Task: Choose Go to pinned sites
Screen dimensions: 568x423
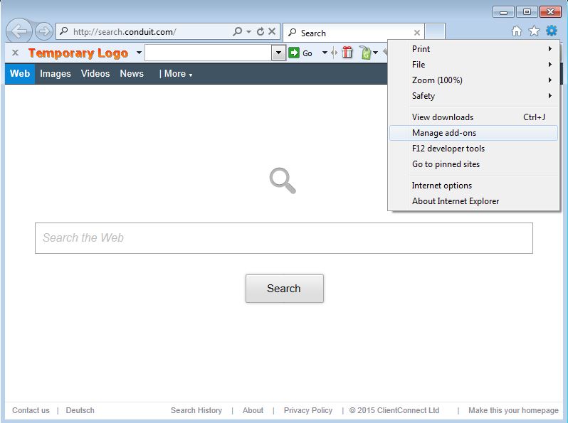Action: click(474, 164)
